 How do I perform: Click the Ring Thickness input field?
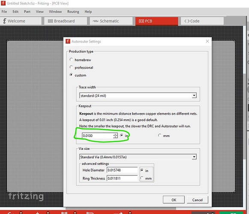tap(122, 178)
